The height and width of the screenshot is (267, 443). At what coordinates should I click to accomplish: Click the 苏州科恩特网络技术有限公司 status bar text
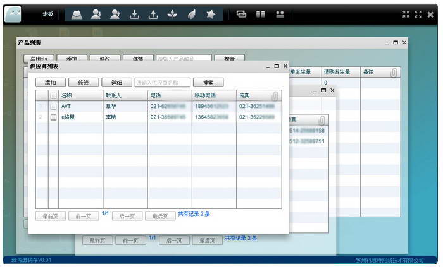click(390, 260)
